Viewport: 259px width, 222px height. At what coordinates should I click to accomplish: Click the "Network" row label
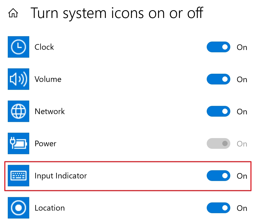coord(50,112)
